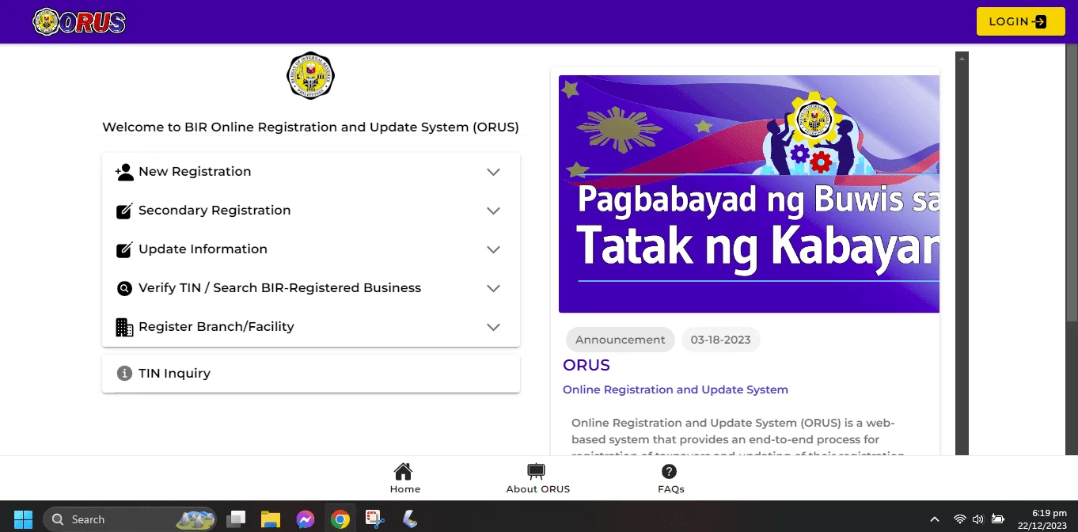Image resolution: width=1078 pixels, height=532 pixels.
Task: Open File Explorer from taskbar
Action: coord(271,519)
